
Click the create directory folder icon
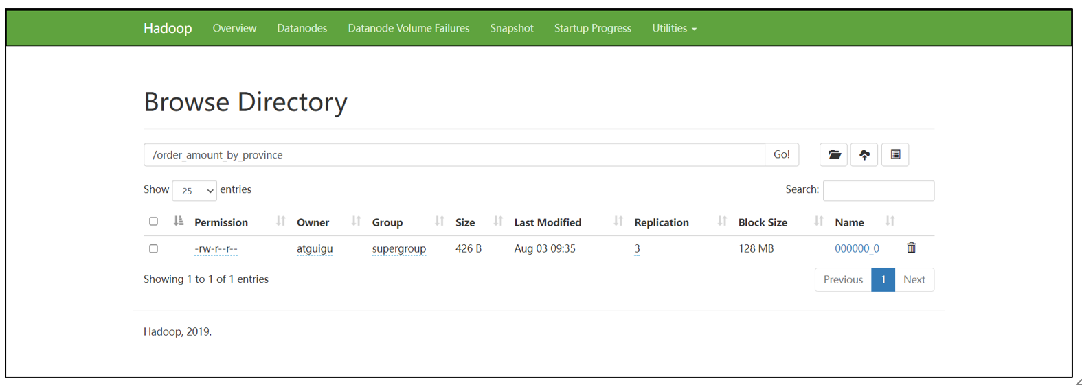tap(833, 155)
